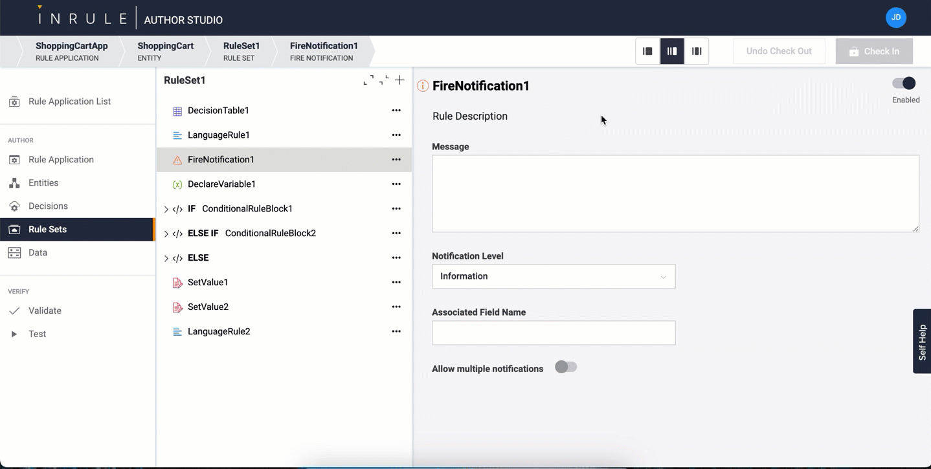
Task: Click the three-dot menu beside SetValue2
Action: click(396, 307)
